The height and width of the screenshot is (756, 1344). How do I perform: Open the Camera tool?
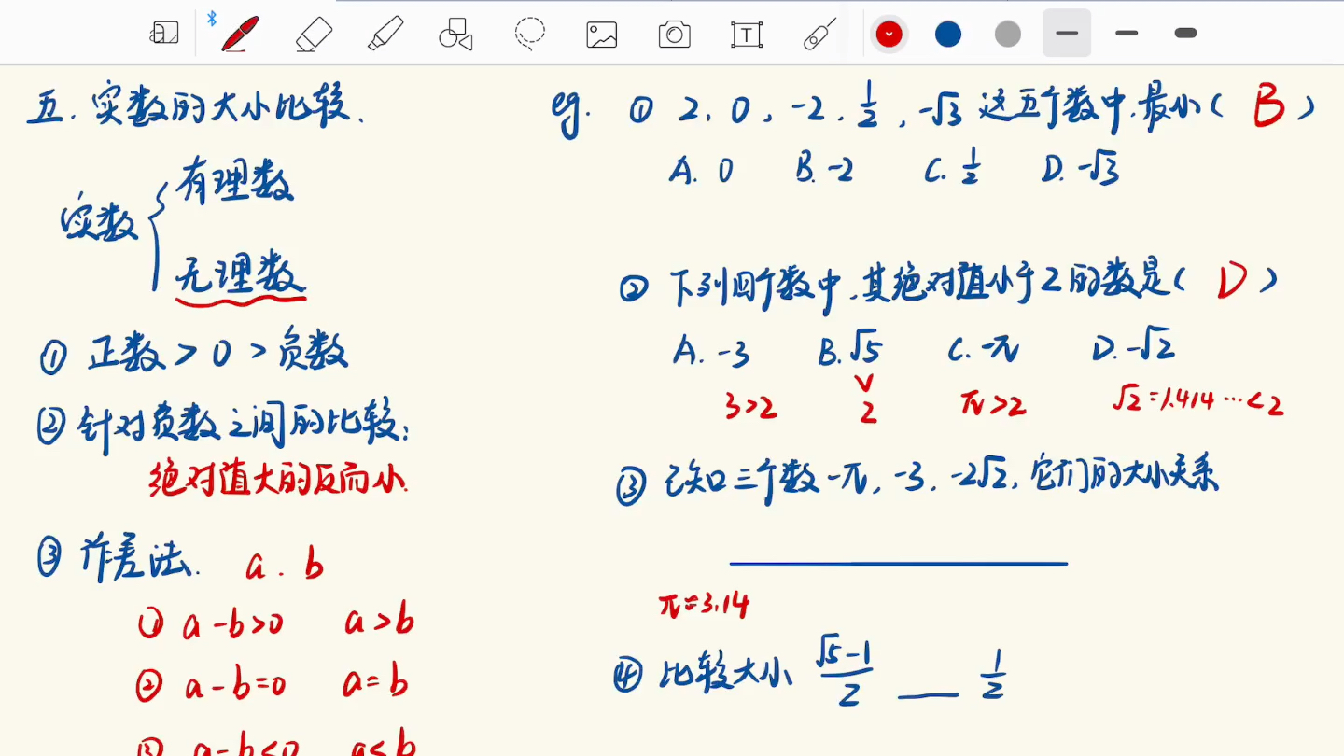(674, 33)
